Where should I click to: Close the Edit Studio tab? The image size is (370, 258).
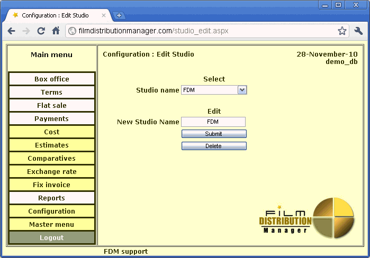click(104, 15)
